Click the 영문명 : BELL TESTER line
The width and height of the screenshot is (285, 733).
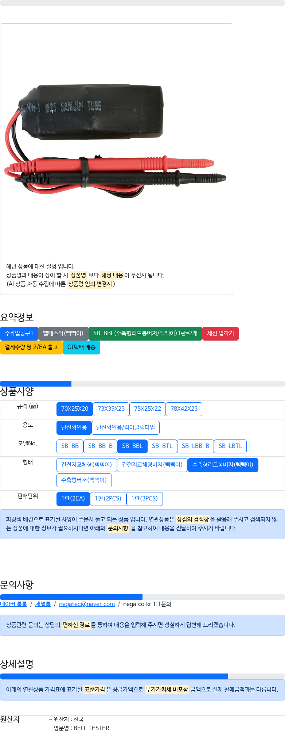click(79, 728)
